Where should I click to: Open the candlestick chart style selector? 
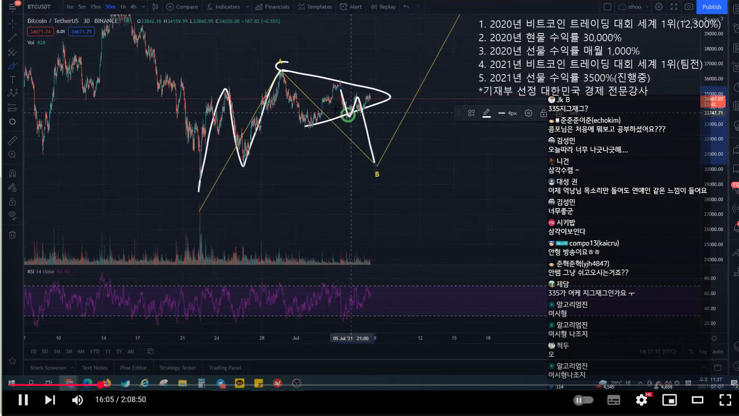155,7
